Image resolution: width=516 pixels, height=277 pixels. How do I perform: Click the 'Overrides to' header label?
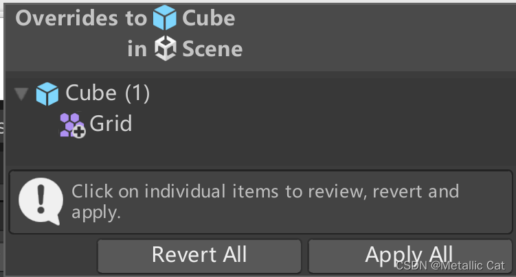pyautogui.click(x=81, y=18)
